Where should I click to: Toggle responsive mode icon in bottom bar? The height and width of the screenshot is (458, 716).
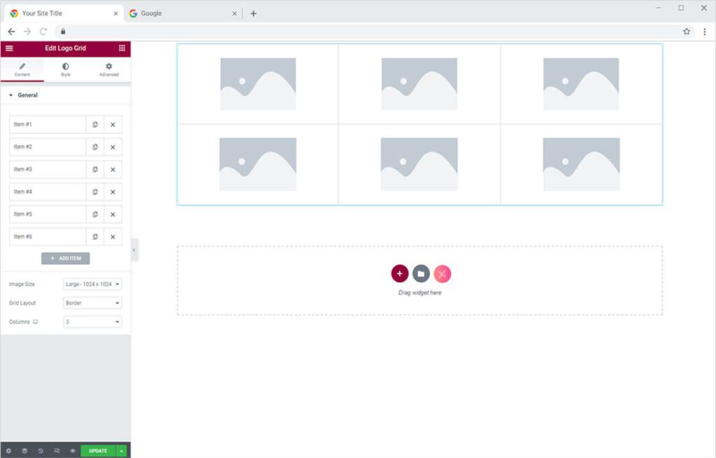[x=57, y=451]
